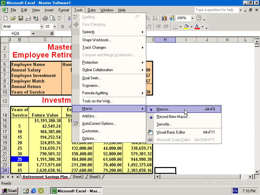Screen dimensions: 260x195
Task: Click the Type a question for help box
Action: pos(217,10)
